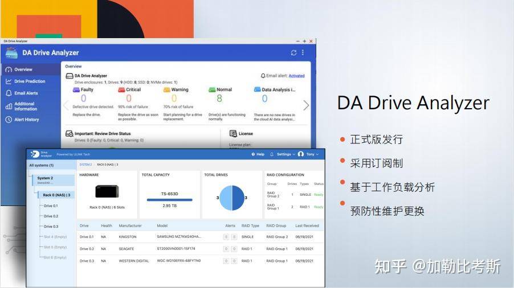Open the three-dot more options menu
This screenshot has width=514, height=288.
coord(303,52)
